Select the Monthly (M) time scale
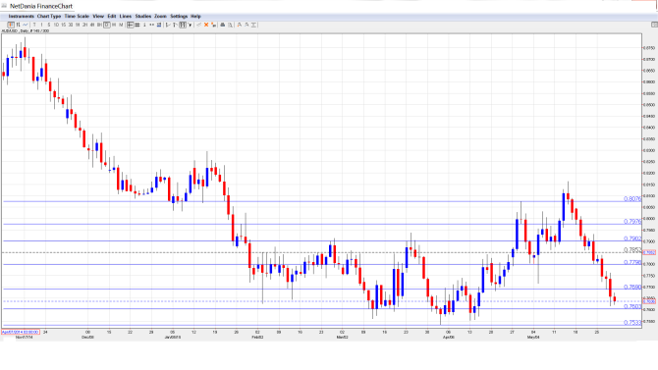 (x=121, y=25)
